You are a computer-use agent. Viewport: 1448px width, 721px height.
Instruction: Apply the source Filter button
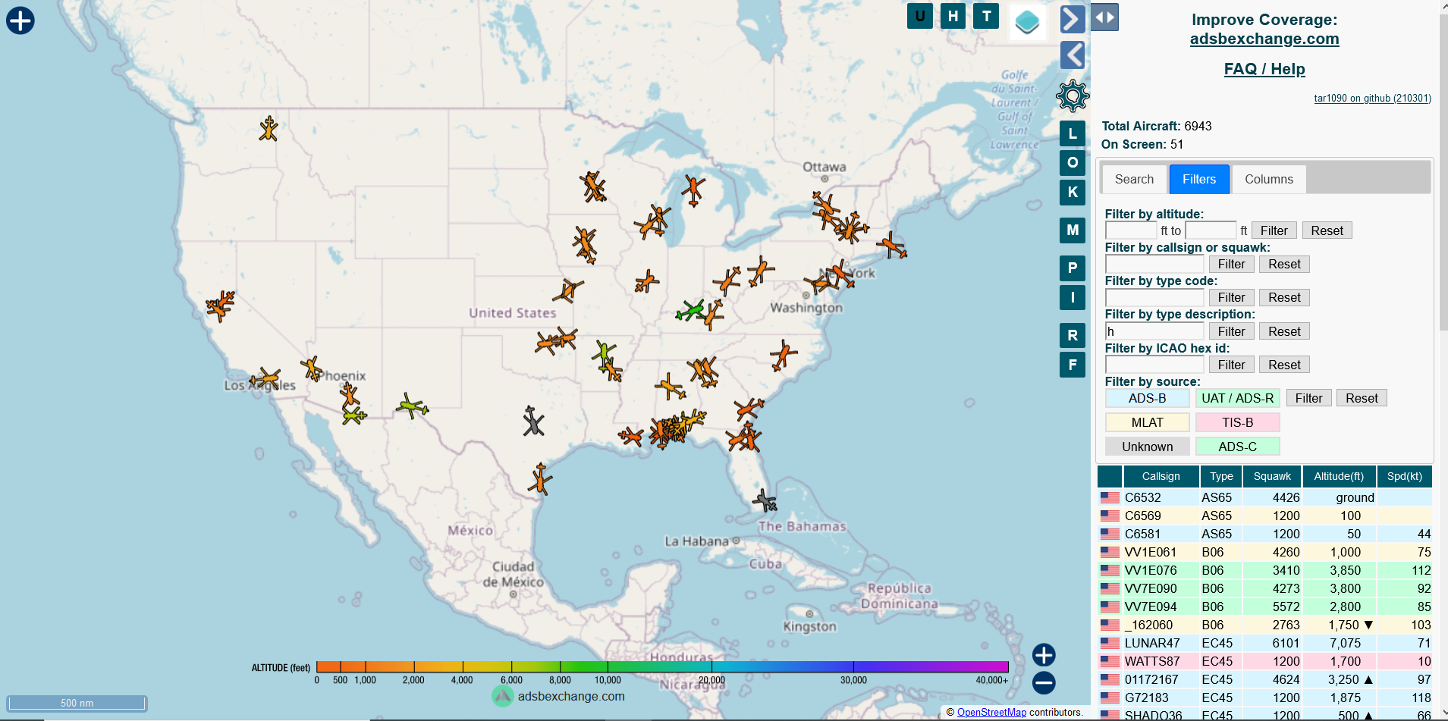(1308, 398)
